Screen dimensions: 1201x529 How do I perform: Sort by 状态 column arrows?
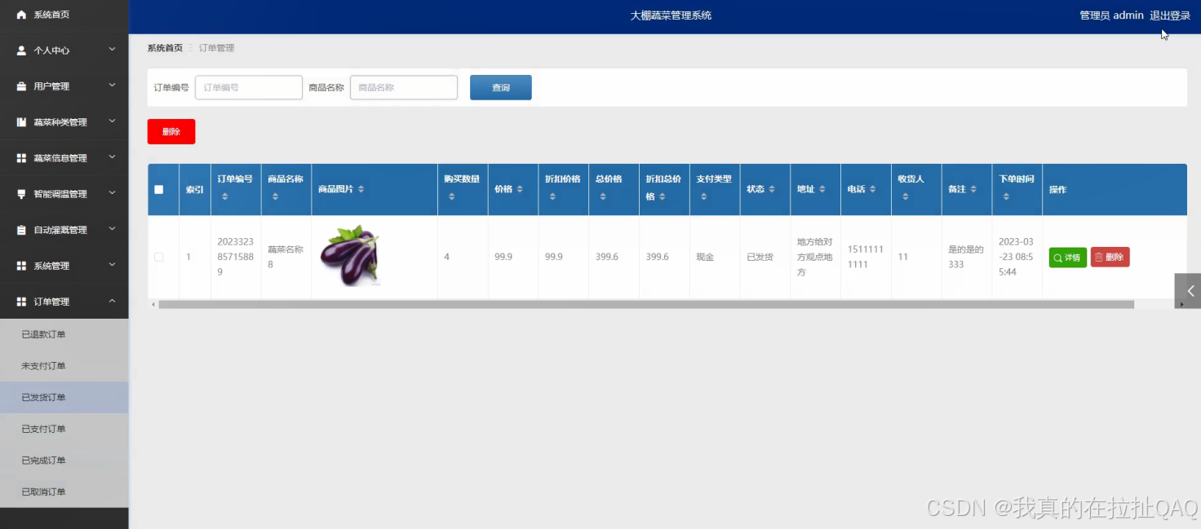(x=772, y=189)
